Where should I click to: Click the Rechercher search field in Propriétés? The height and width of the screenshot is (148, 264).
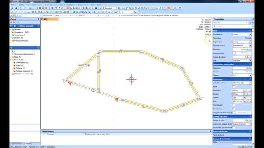pyautogui.click(x=233, y=26)
